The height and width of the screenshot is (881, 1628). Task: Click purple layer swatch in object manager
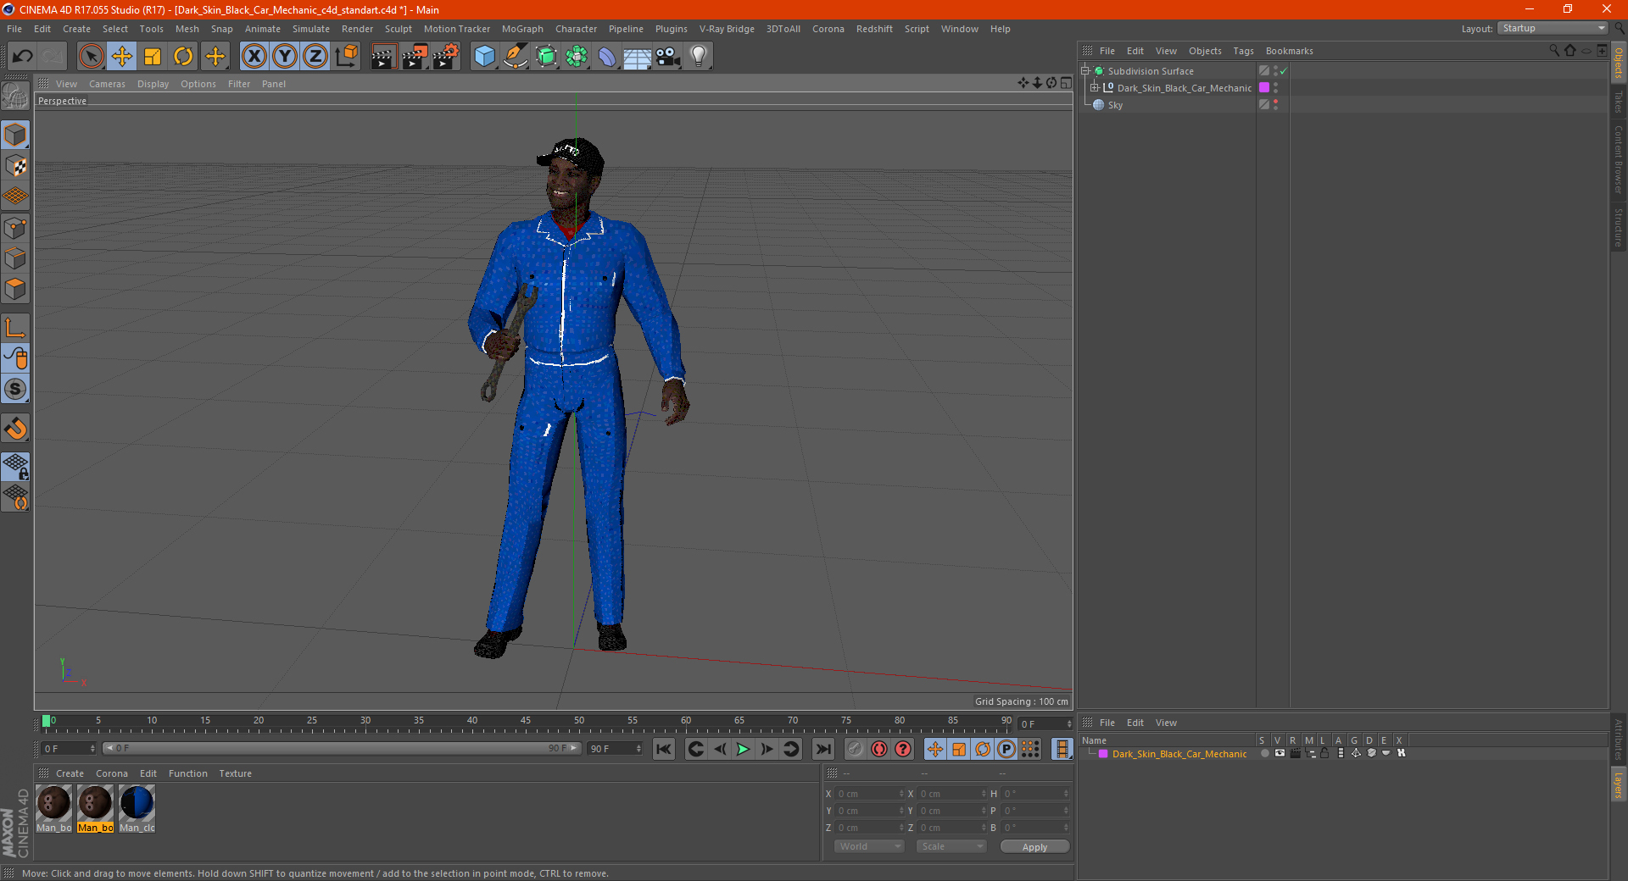(1264, 88)
